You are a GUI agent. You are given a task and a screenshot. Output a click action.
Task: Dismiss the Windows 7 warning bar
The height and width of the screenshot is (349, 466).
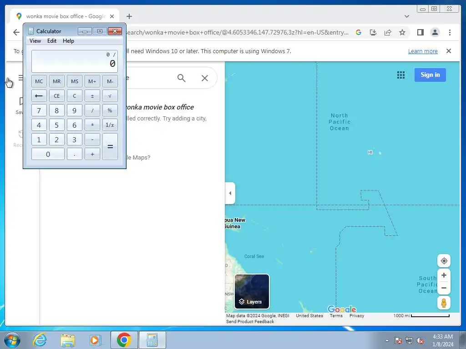click(448, 51)
